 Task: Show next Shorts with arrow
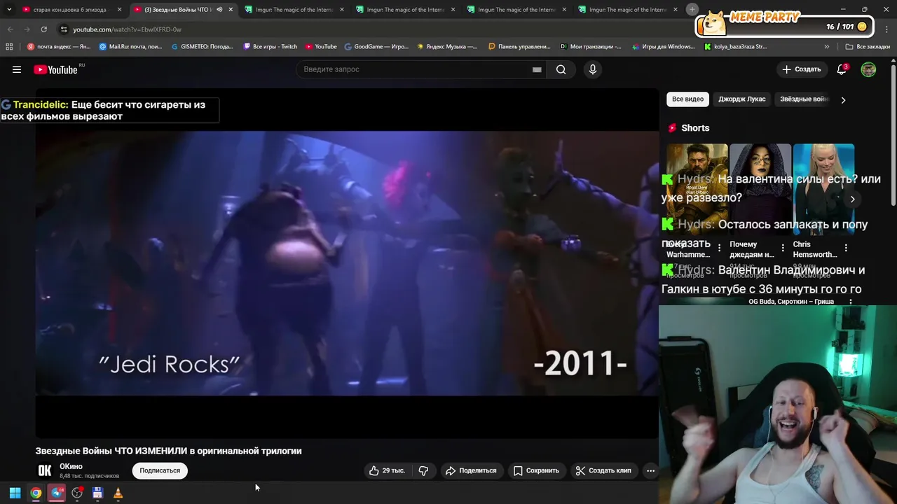[852, 199]
